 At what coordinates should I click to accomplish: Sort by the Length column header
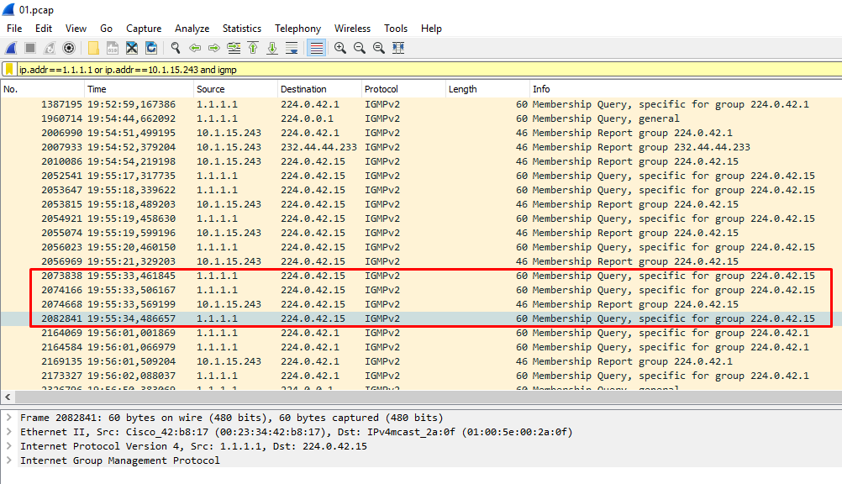point(487,89)
